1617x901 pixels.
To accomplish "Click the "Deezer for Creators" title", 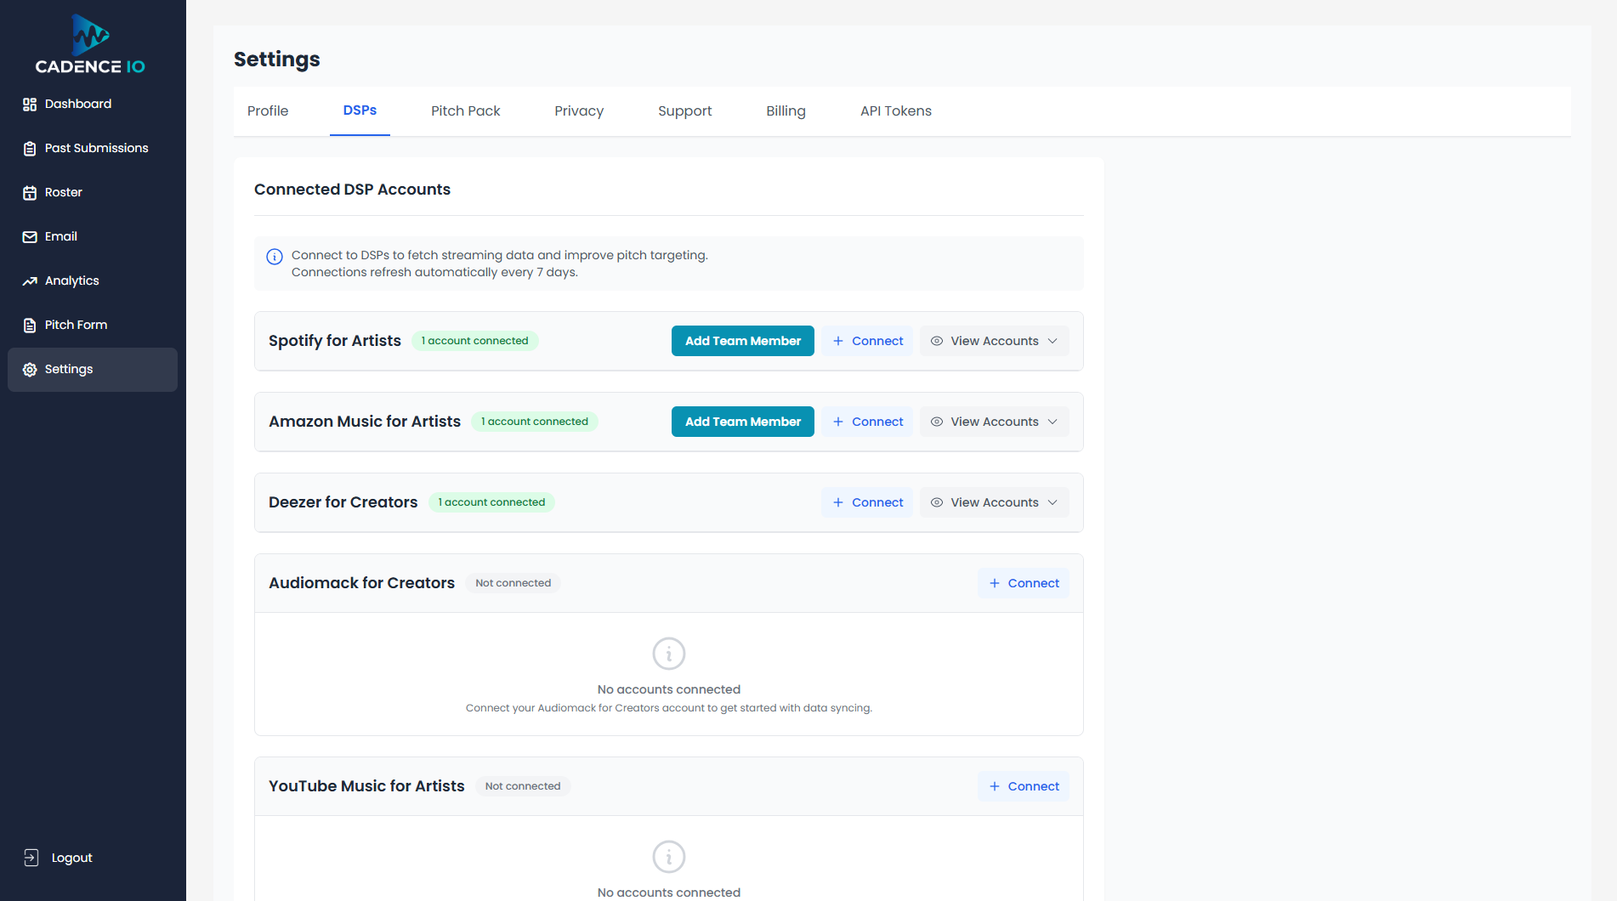I will click(x=343, y=502).
